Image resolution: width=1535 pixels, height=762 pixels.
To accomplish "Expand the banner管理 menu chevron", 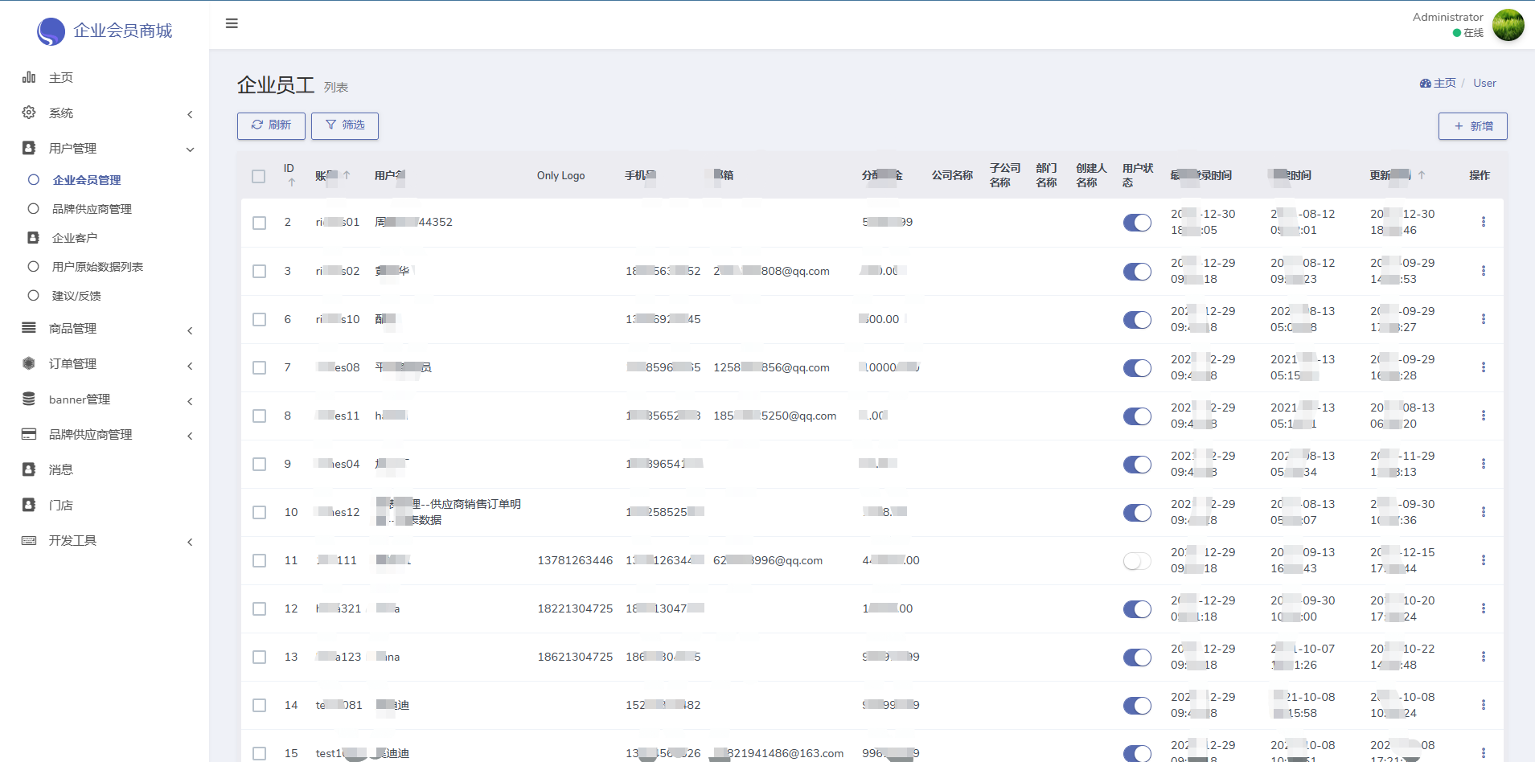I will 190,401.
